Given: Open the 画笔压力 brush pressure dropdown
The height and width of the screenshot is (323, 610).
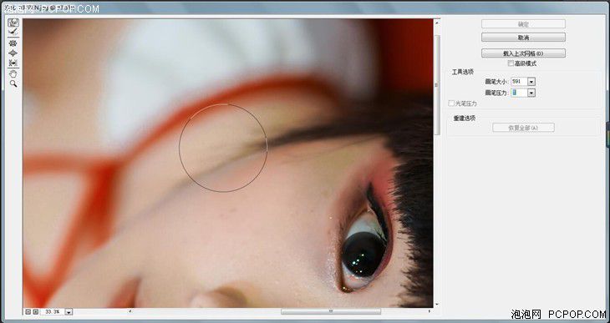Looking at the screenshot, I should 531,93.
